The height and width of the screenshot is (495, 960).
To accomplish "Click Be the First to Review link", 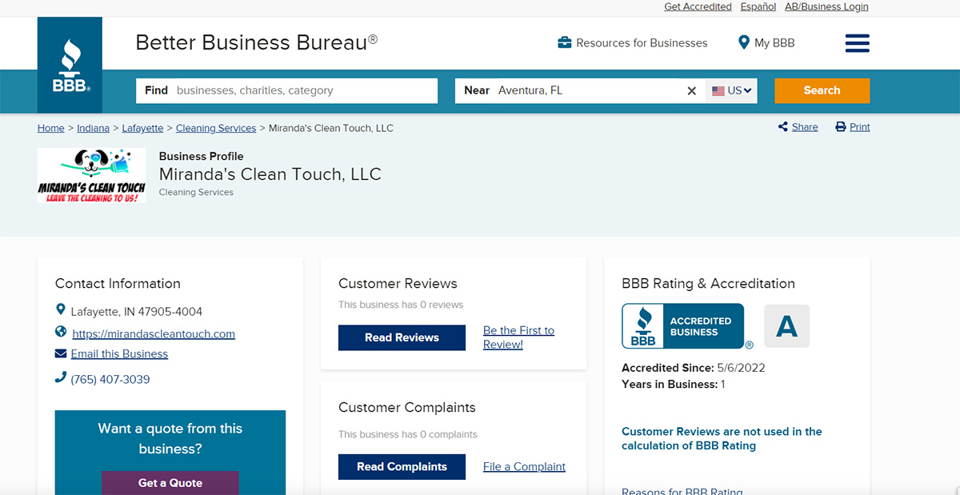I will [x=518, y=337].
